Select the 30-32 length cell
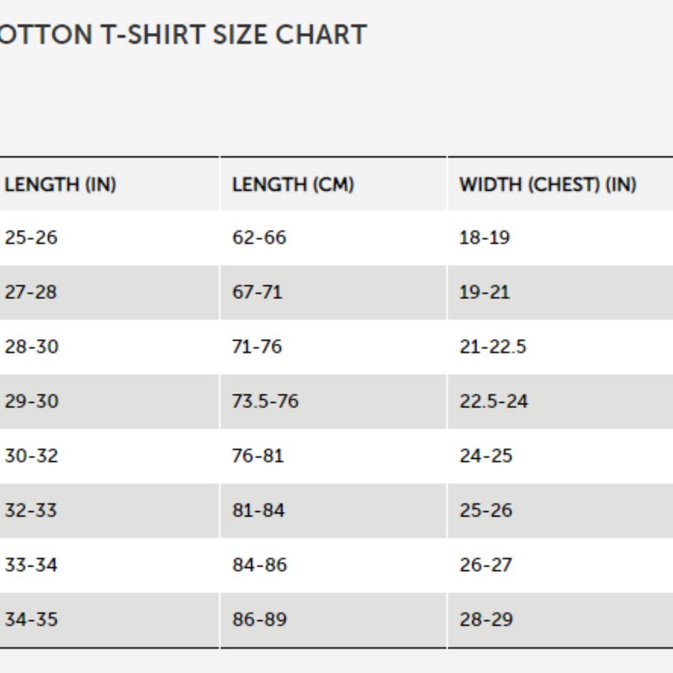The image size is (673, 673). pyautogui.click(x=109, y=456)
